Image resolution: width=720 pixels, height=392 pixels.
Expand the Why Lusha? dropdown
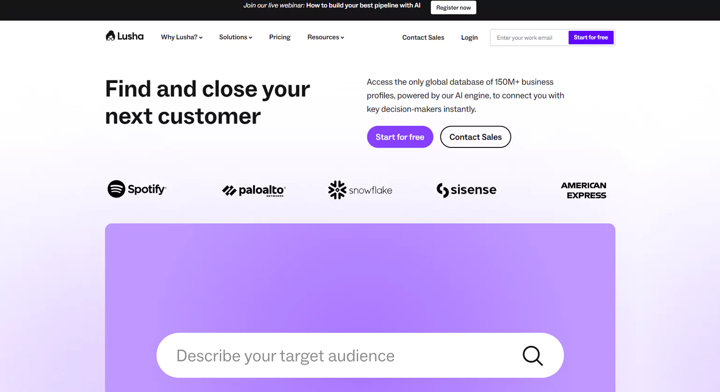pos(181,37)
